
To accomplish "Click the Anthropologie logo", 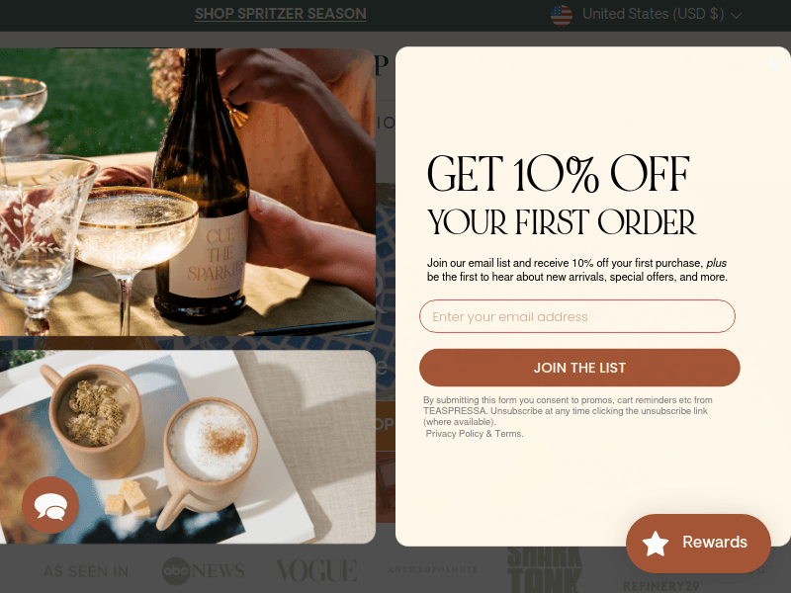I will coord(433,569).
